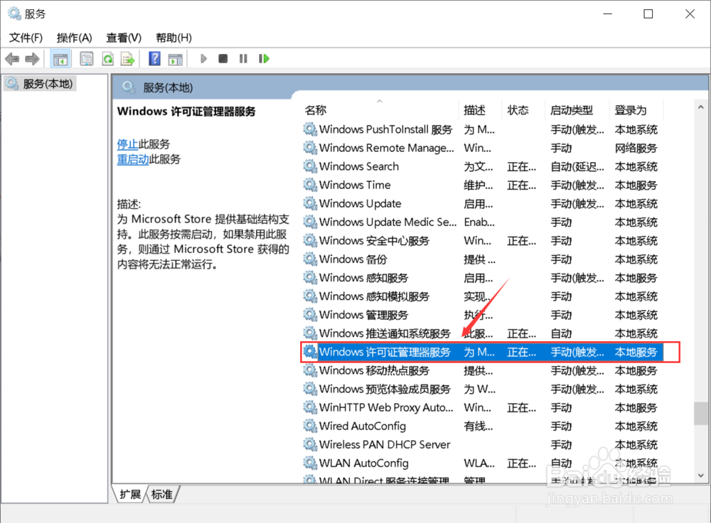Select Windows Update Medic Se... service name

pos(387,222)
